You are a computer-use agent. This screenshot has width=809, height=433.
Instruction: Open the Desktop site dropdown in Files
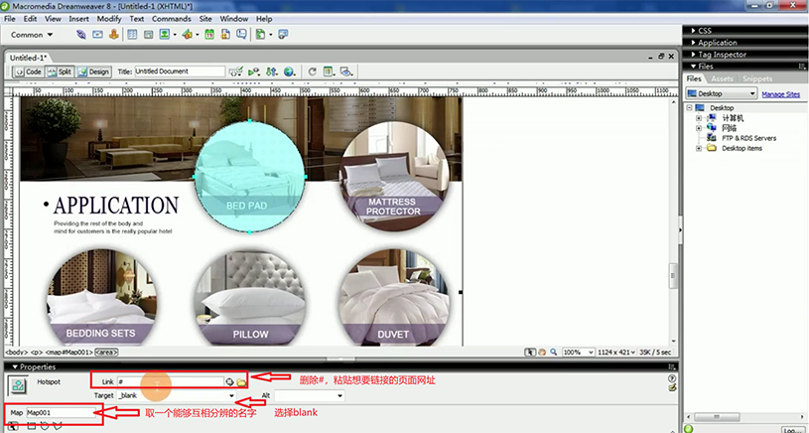(721, 93)
